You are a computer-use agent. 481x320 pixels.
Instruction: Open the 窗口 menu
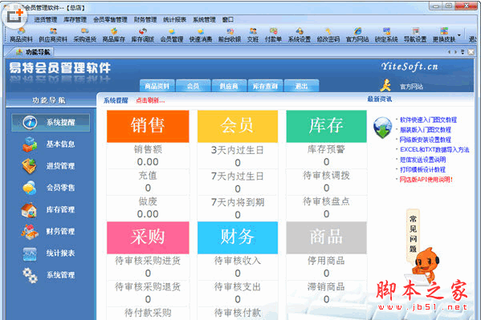tap(228, 19)
